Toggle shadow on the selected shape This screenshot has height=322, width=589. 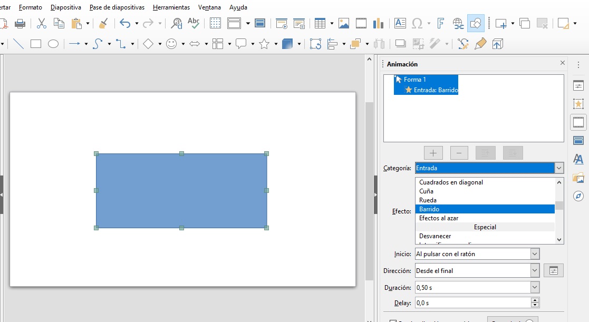tap(400, 44)
